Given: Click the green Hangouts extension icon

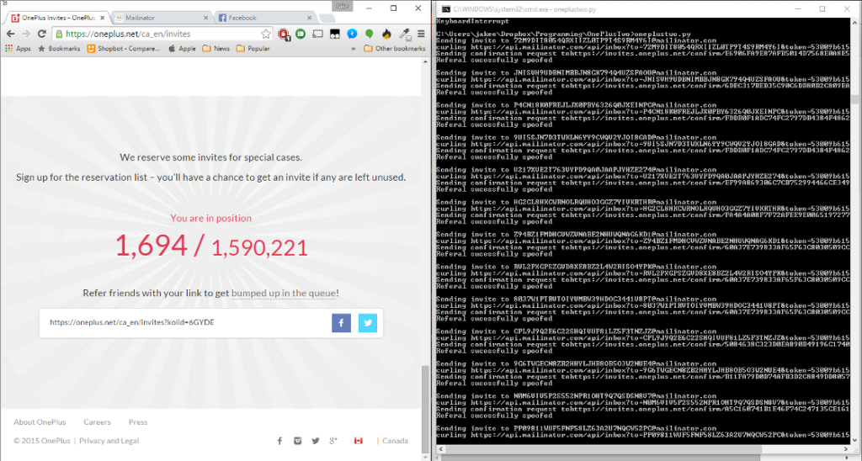Looking at the screenshot, I should 370,34.
